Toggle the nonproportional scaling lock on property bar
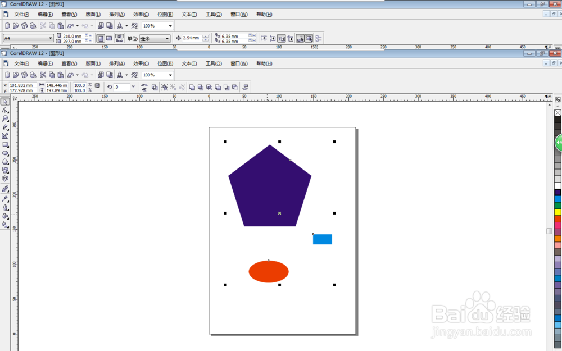The image size is (562, 351). click(96, 86)
